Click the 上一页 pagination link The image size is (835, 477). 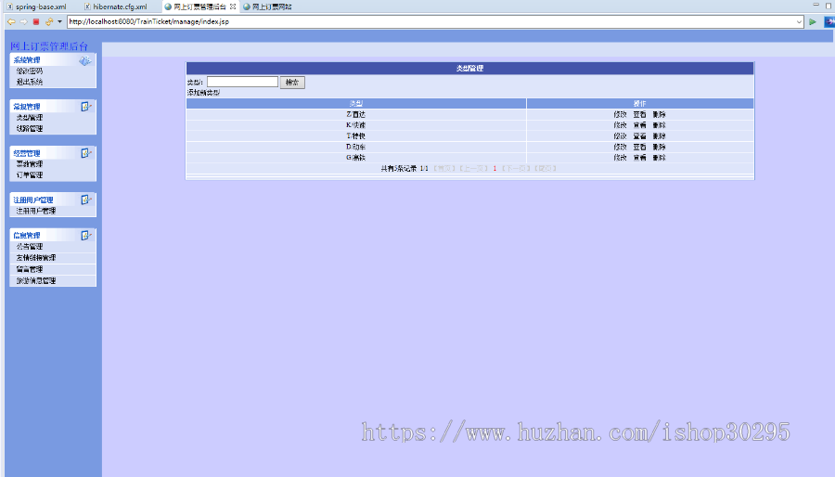point(474,169)
